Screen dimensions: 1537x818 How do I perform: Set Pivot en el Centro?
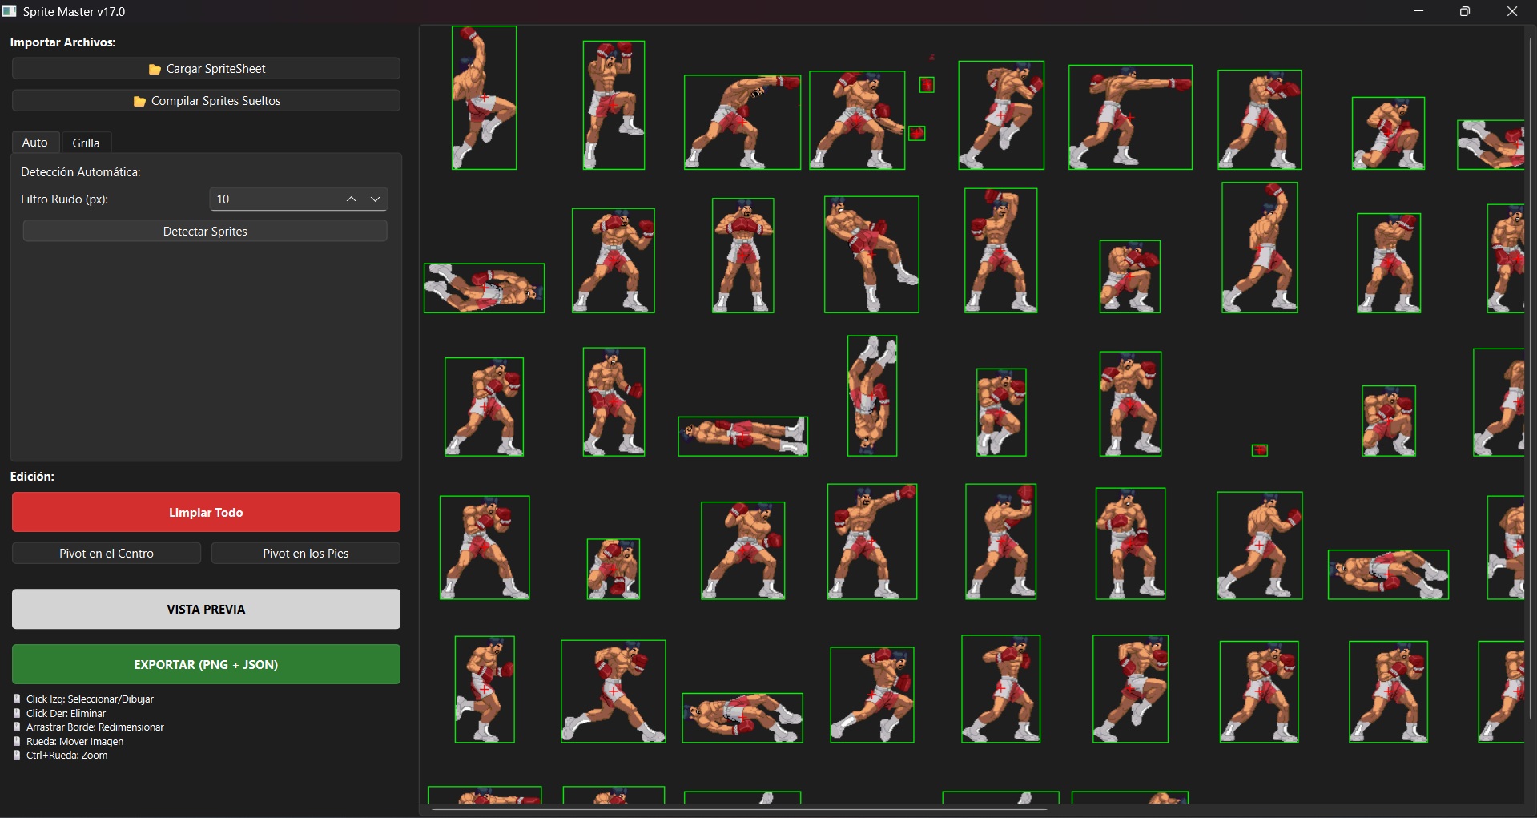107,554
